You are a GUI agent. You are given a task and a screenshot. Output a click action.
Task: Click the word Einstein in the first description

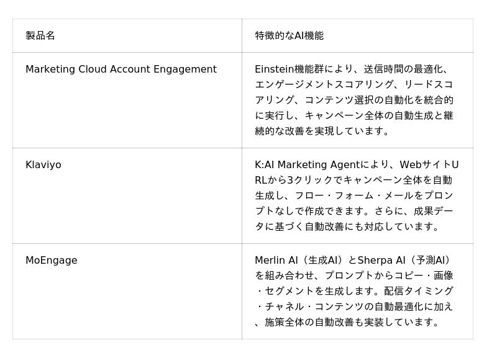(x=274, y=69)
